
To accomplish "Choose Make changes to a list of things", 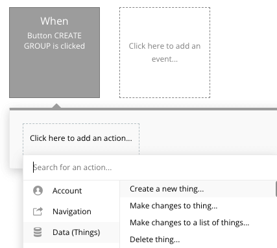I will click(199, 223).
